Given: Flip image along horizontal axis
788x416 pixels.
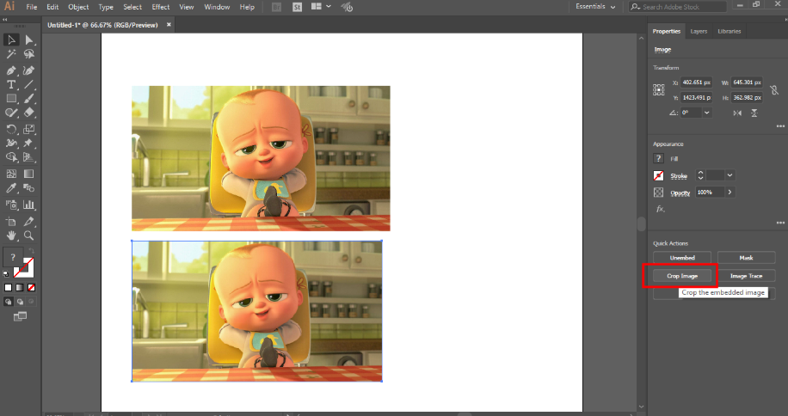Looking at the screenshot, I should [737, 113].
